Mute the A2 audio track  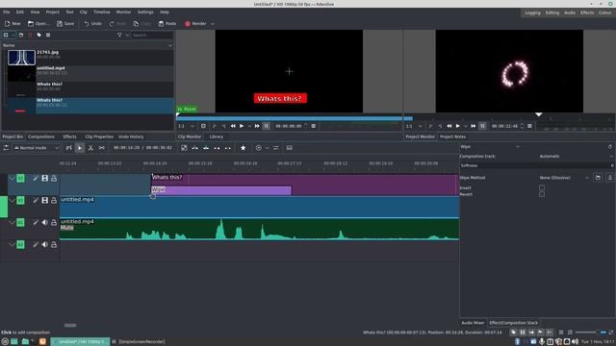pos(45,244)
